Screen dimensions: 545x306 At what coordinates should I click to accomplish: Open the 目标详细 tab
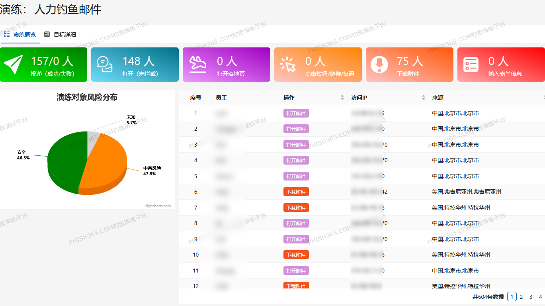click(x=64, y=35)
